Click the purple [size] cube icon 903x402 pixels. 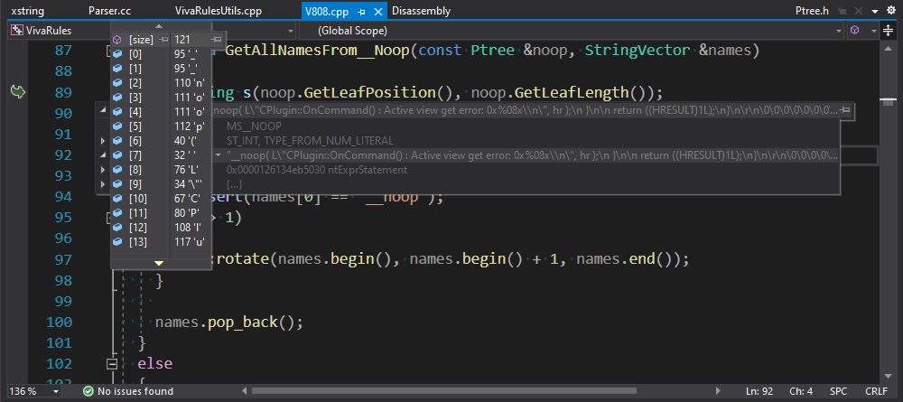(116, 40)
